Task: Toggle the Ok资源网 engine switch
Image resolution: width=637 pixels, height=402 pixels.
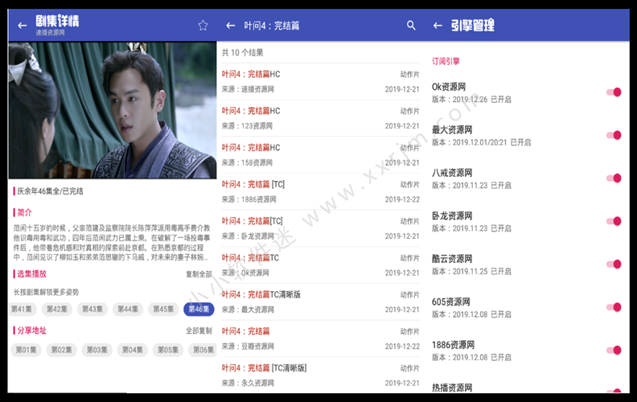Action: pos(614,92)
